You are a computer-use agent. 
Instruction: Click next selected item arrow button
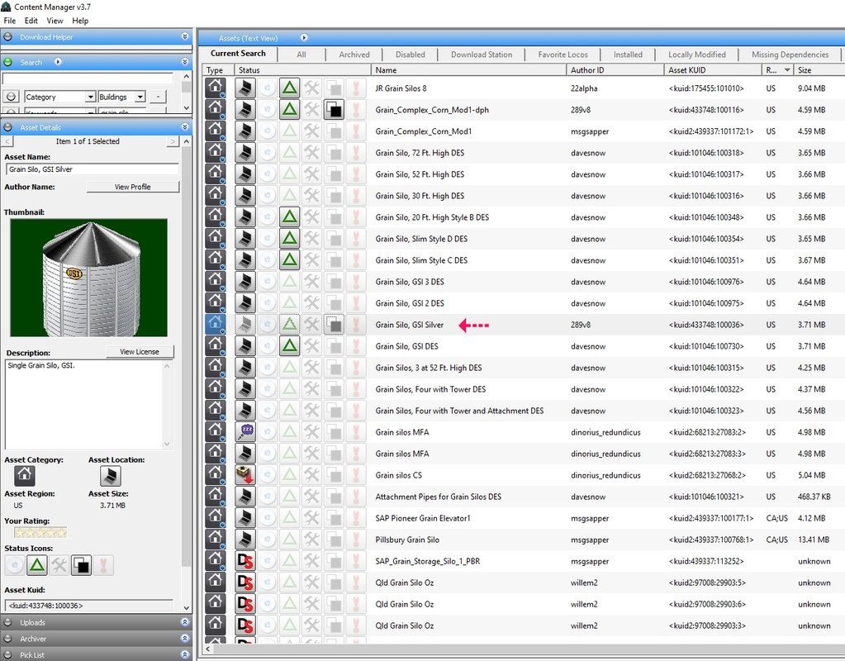coord(173,141)
